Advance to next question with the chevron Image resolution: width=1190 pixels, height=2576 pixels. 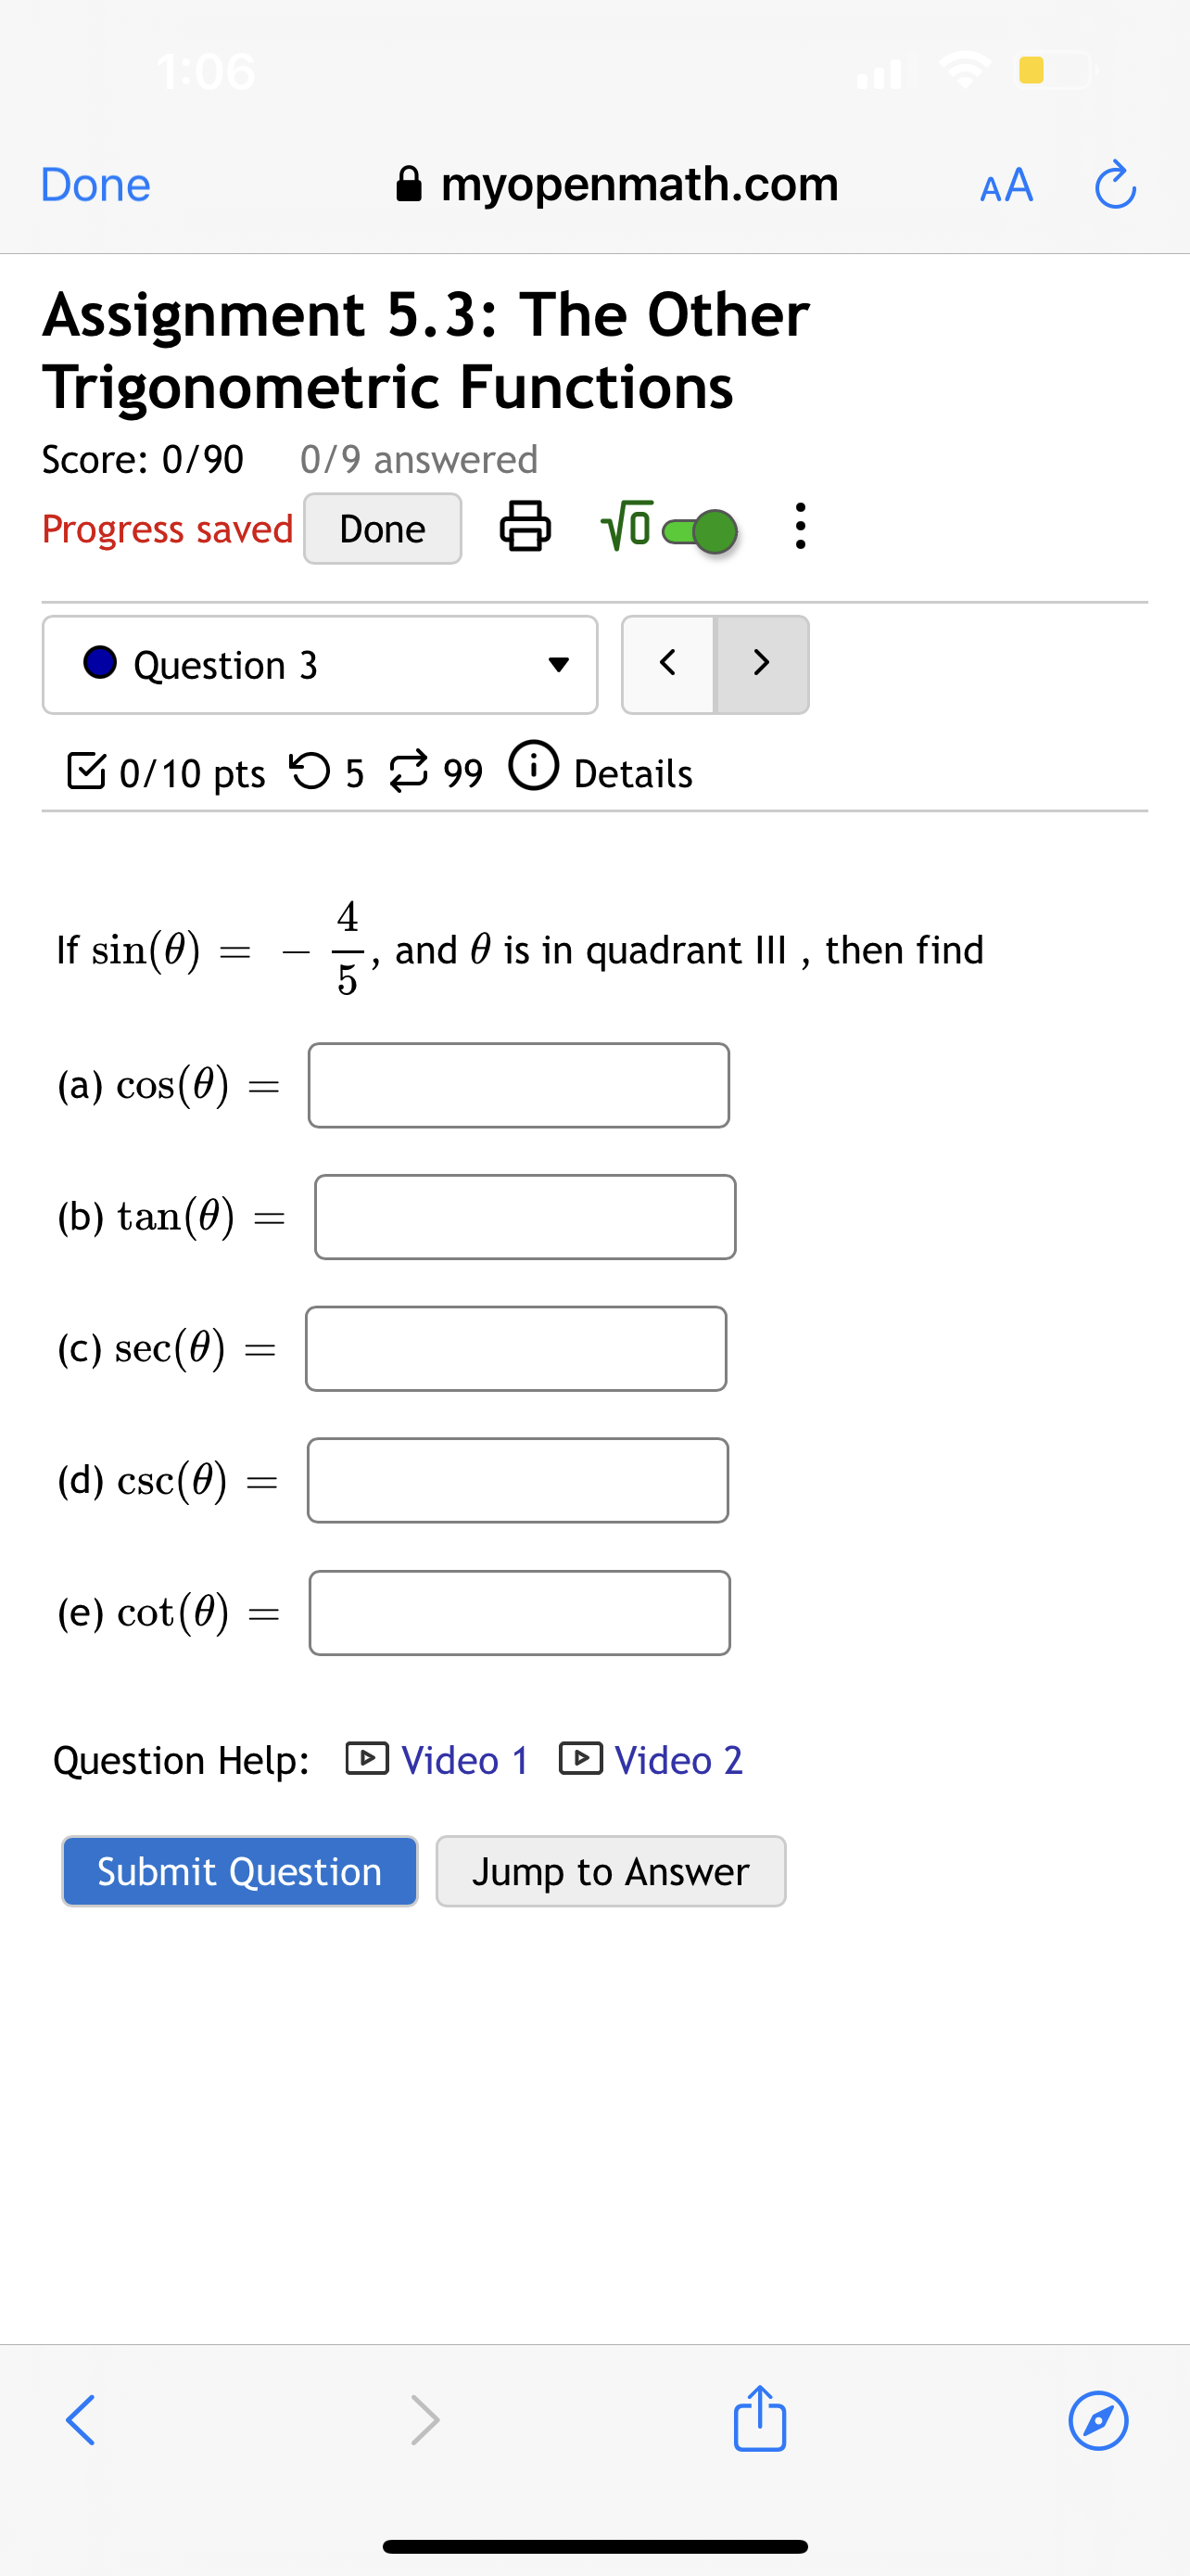coord(762,664)
